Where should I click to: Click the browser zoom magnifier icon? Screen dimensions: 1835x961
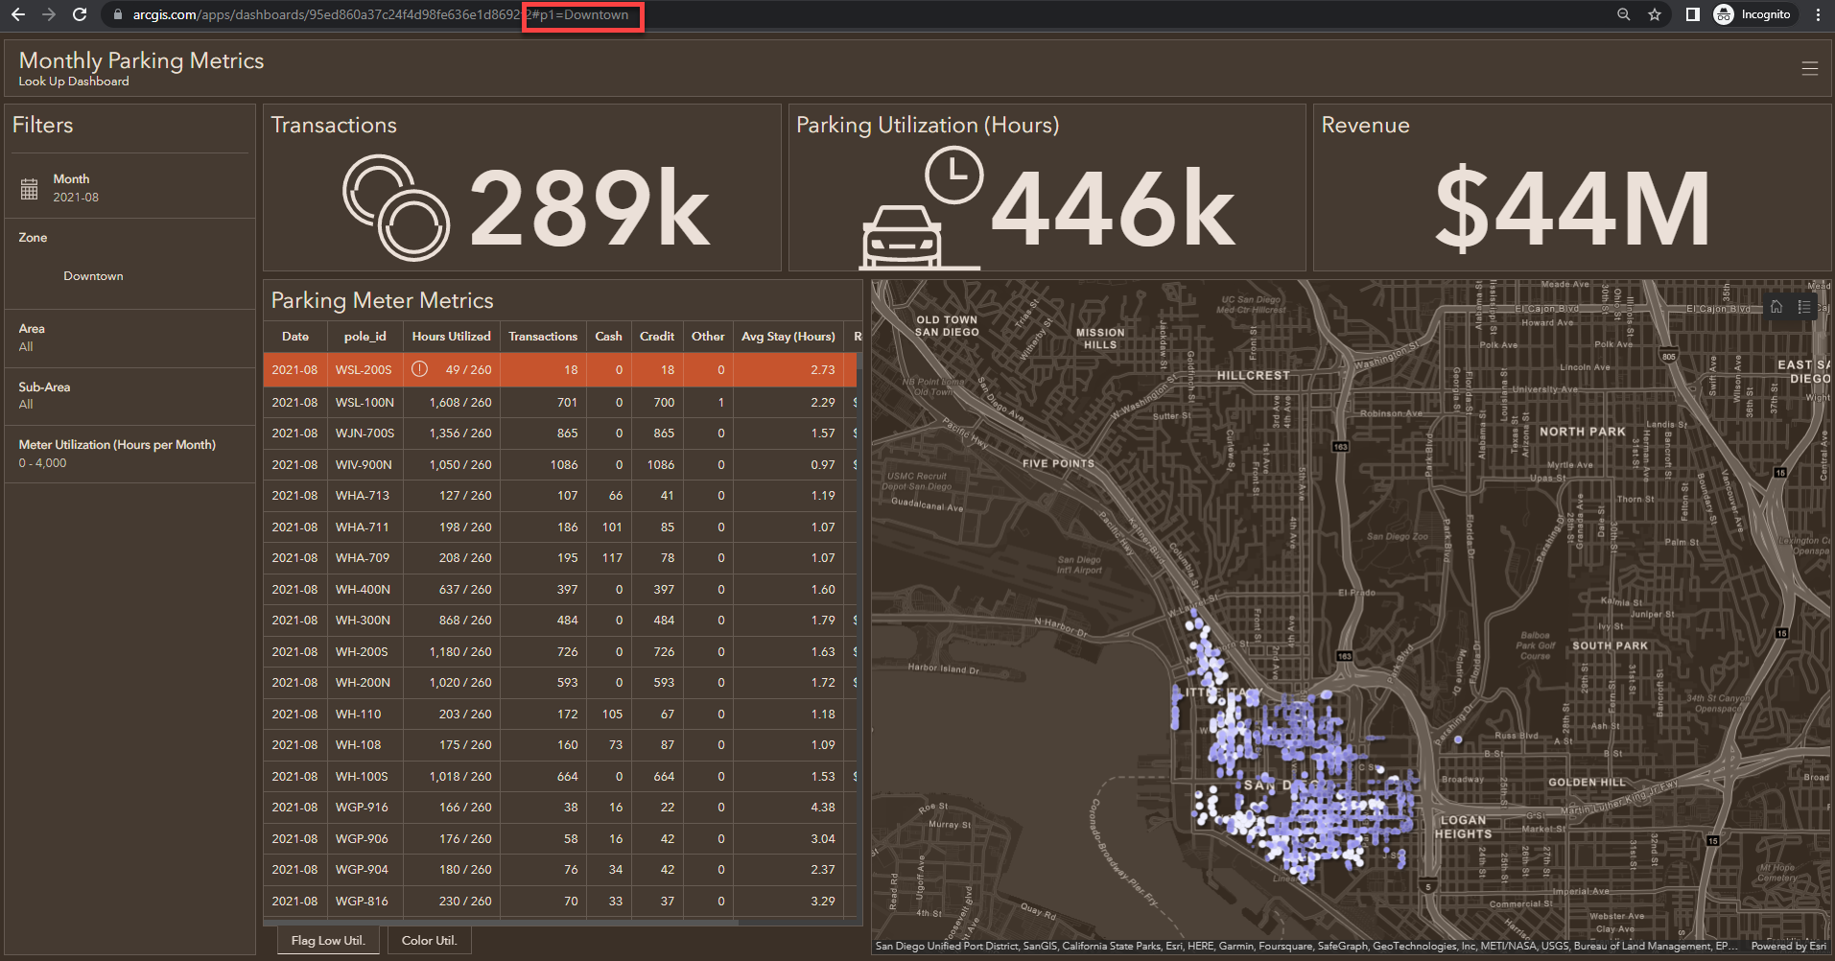[x=1623, y=14]
